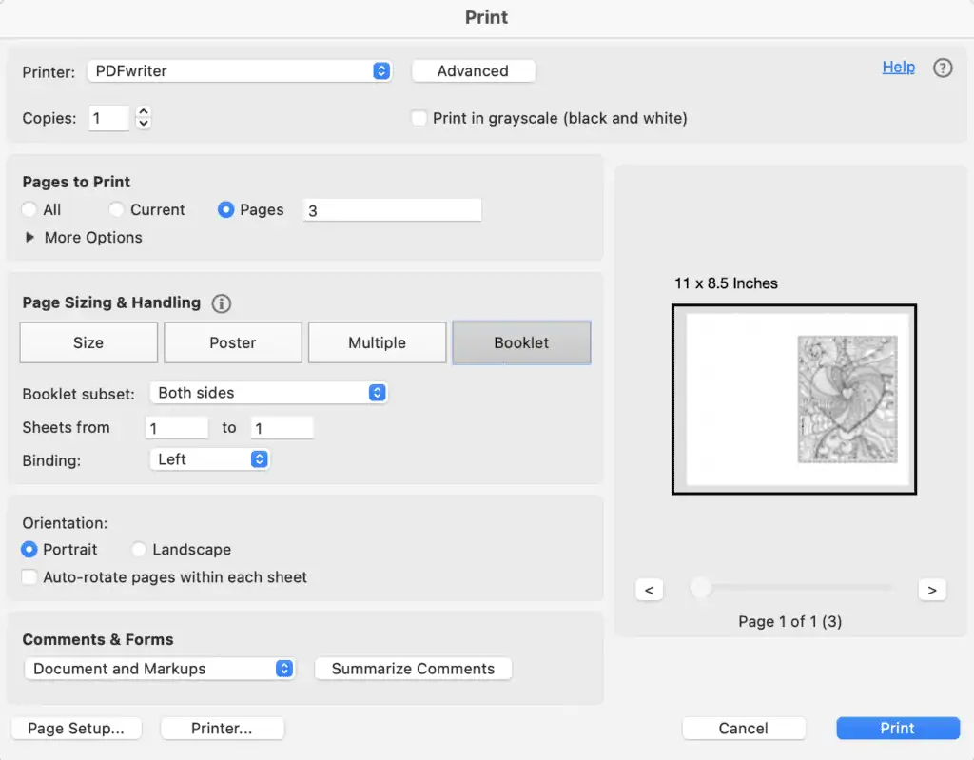Open the Booklet subset dropdown

point(269,393)
